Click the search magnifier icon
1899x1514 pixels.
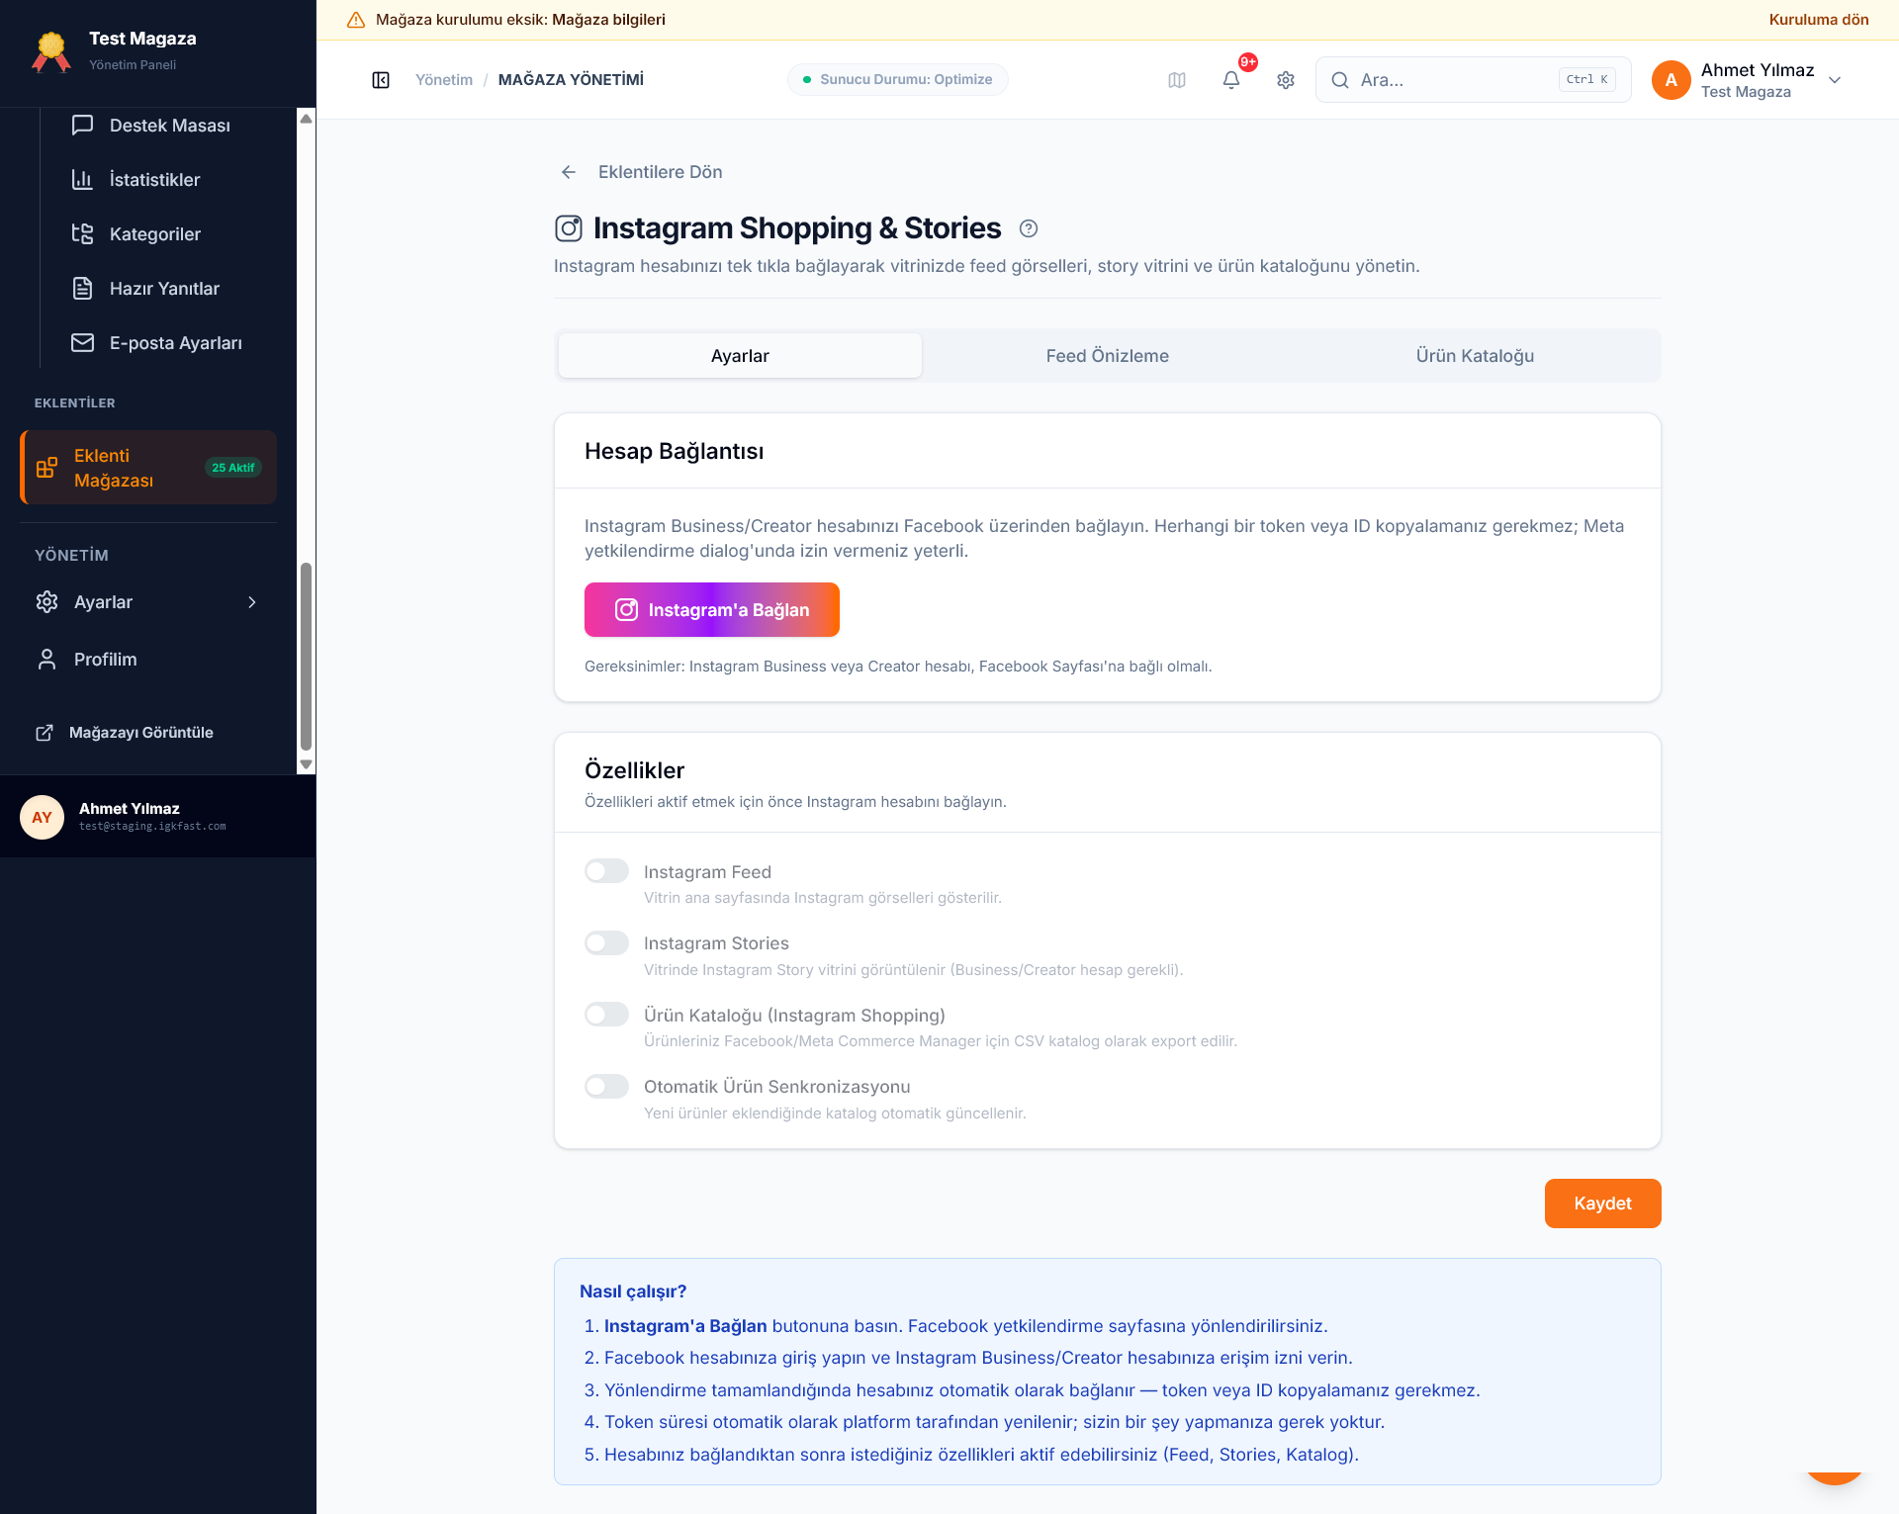pyautogui.click(x=1340, y=80)
